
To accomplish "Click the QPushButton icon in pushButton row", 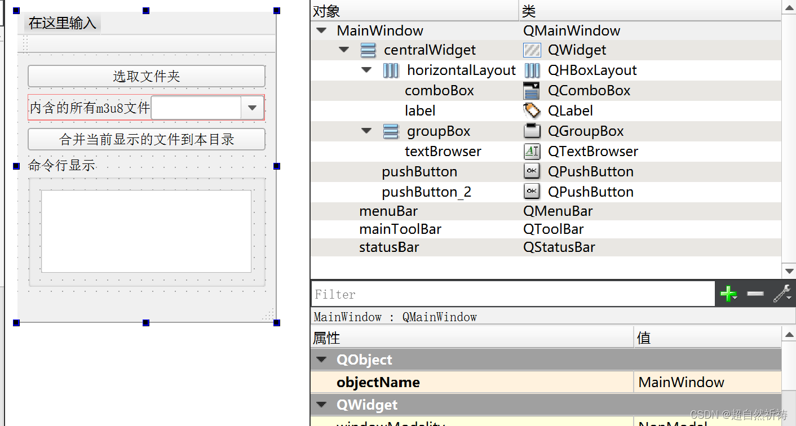I will (532, 171).
